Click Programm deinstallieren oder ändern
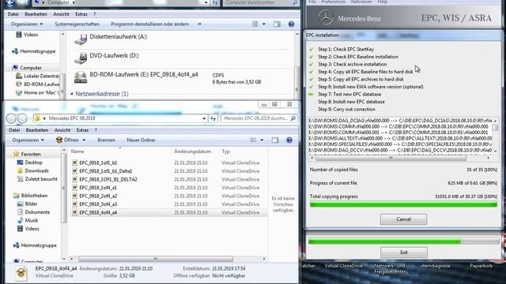 [x=149, y=24]
